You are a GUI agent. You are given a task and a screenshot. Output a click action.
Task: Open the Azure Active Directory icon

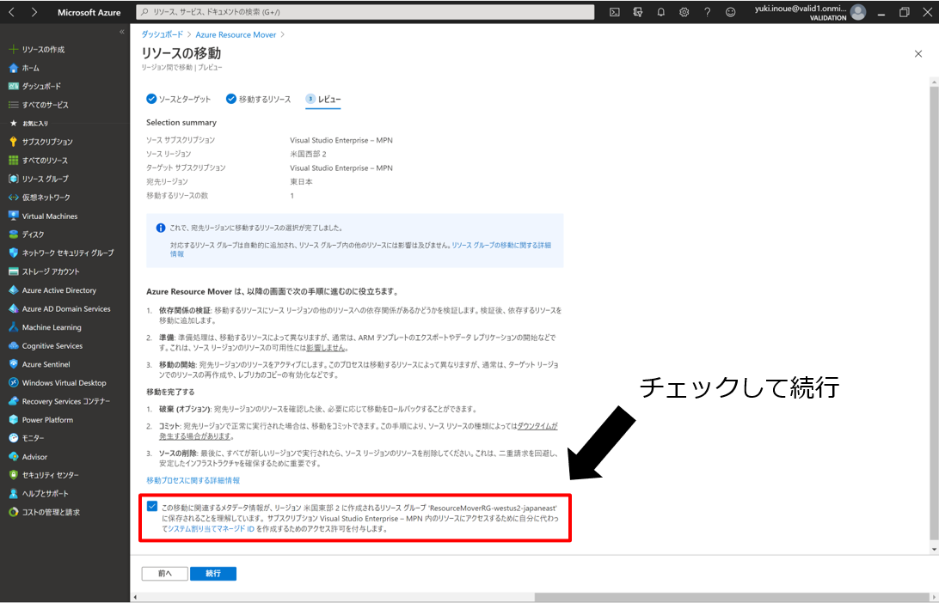[13, 290]
